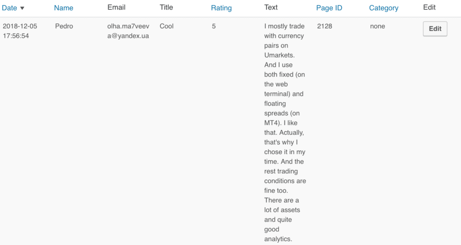461x245 pixels.
Task: Click the date 2018-12-05 in first row
Action: [x=20, y=26]
